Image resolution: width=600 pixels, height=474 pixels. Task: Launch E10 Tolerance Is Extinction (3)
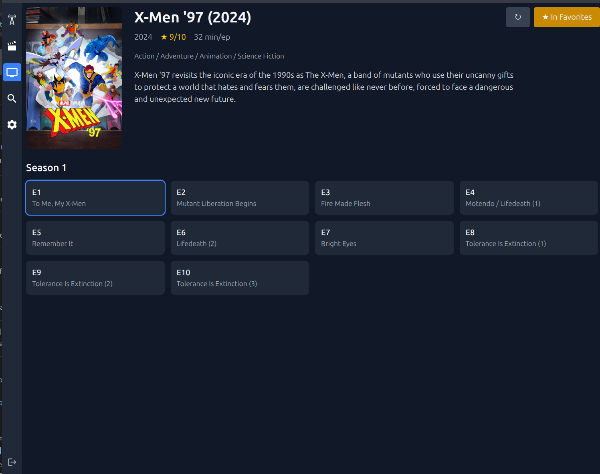pyautogui.click(x=240, y=278)
